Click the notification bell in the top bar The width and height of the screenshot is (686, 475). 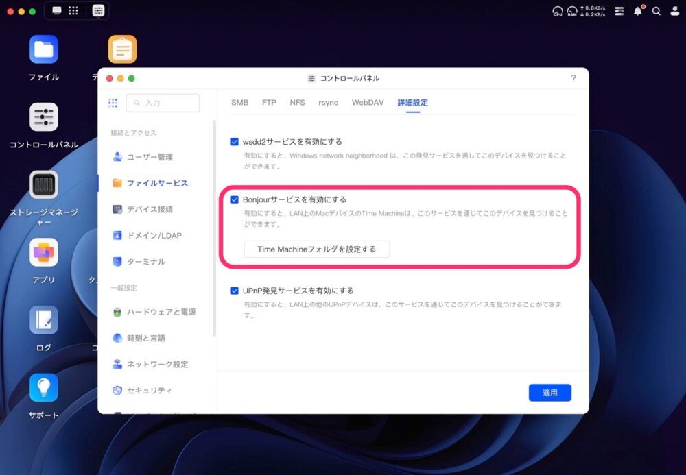(638, 11)
